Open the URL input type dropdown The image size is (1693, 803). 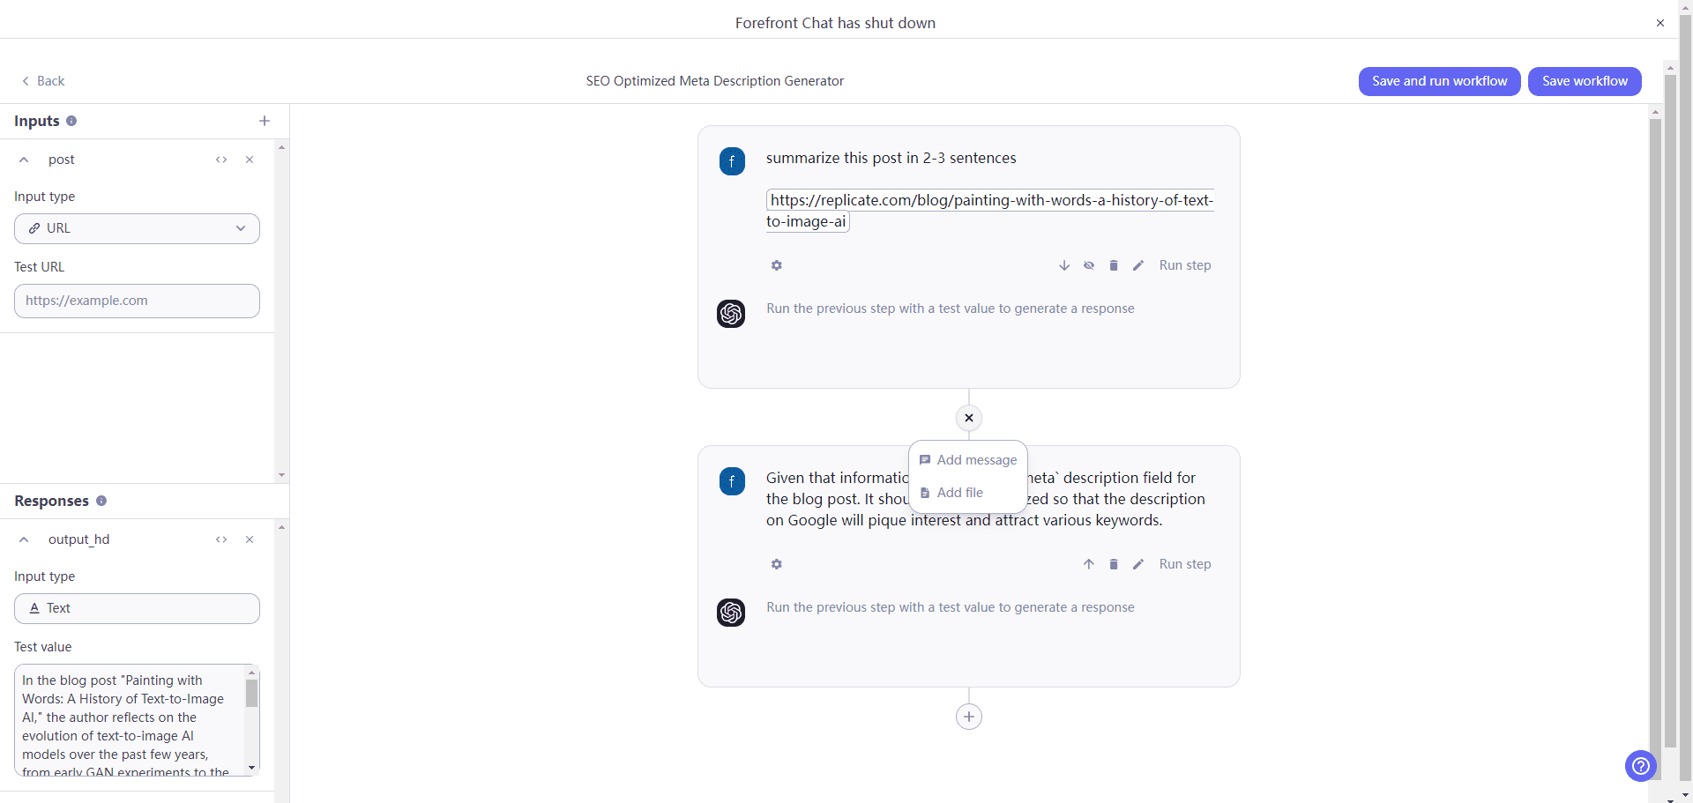137,228
